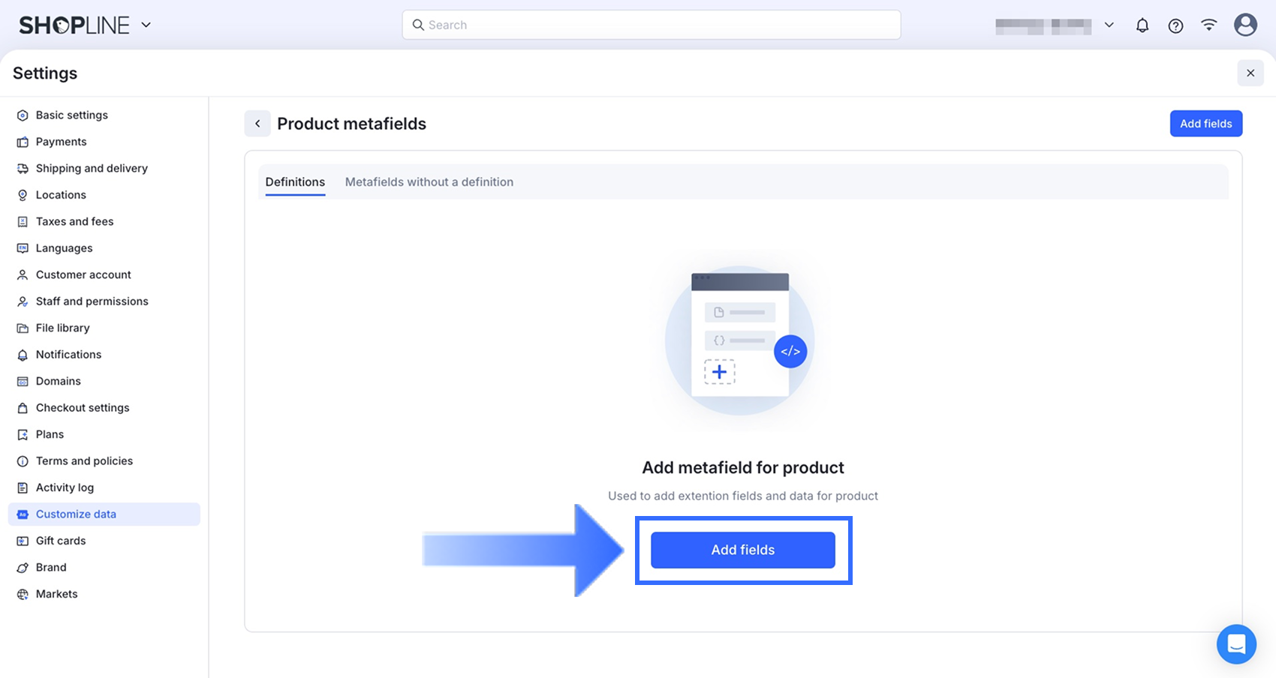Screen dimensions: 1276x678
Task: Expand the store name dropdown arrow
Action: click(x=1109, y=25)
